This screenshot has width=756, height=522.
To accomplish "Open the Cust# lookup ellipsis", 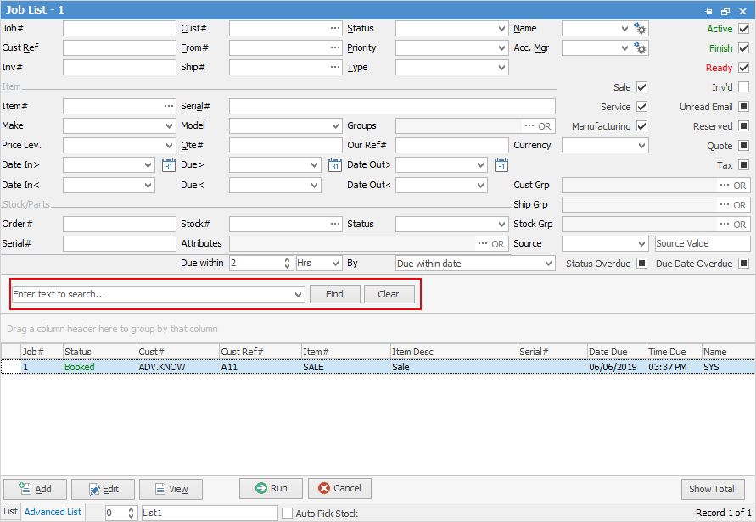I will (335, 29).
